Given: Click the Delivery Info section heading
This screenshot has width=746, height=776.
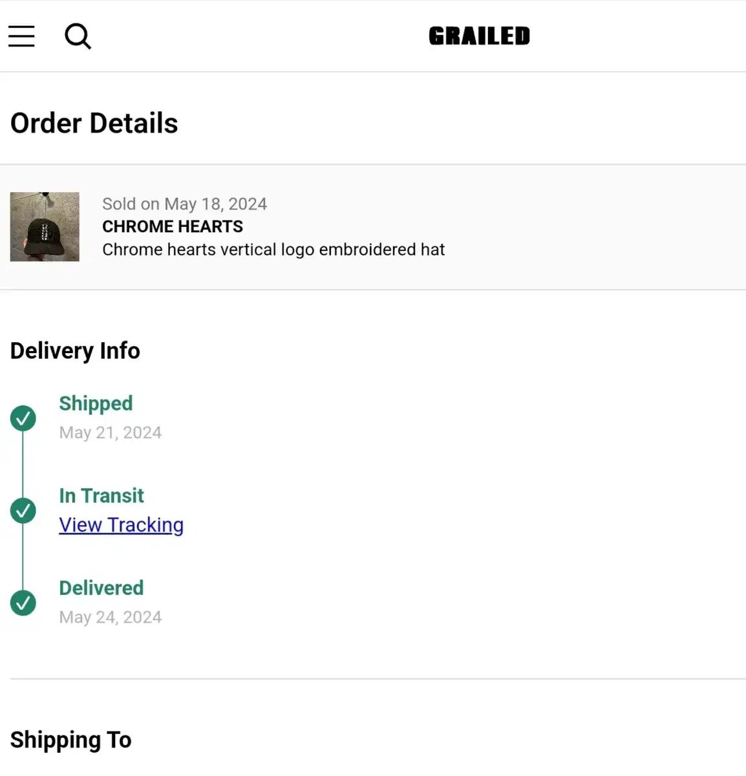Looking at the screenshot, I should click(75, 350).
